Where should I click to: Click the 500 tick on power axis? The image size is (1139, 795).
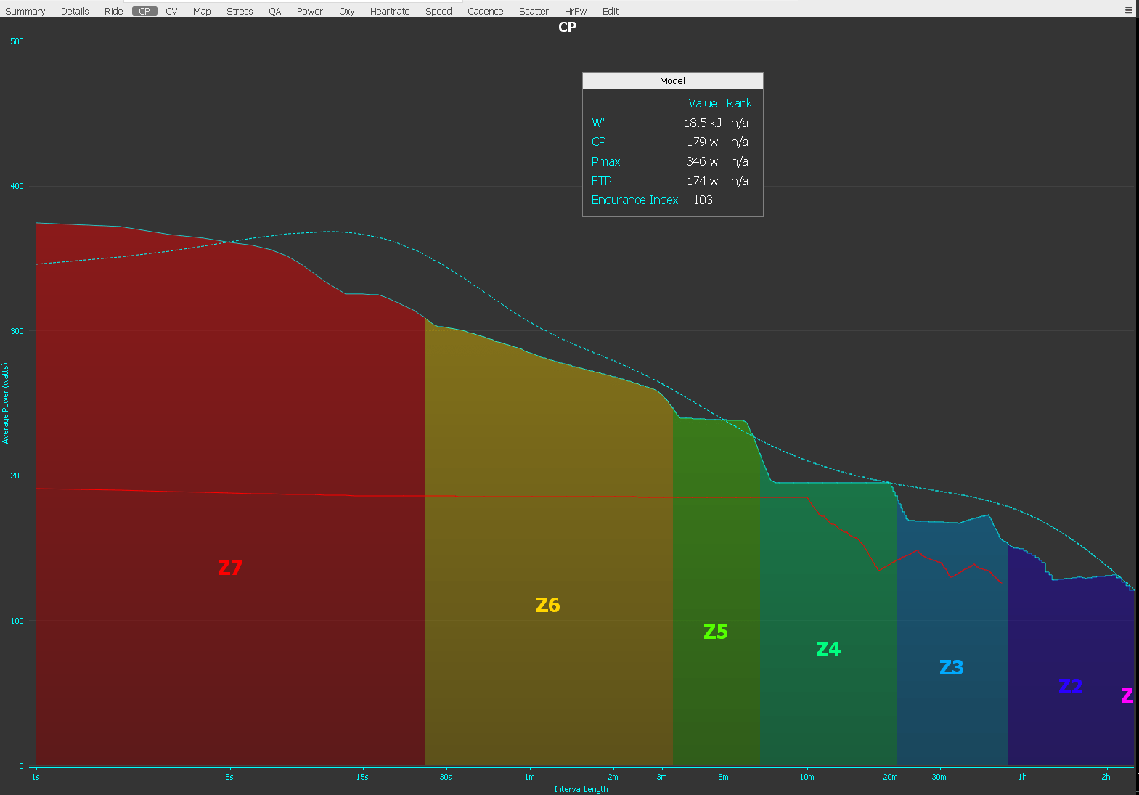pos(17,41)
